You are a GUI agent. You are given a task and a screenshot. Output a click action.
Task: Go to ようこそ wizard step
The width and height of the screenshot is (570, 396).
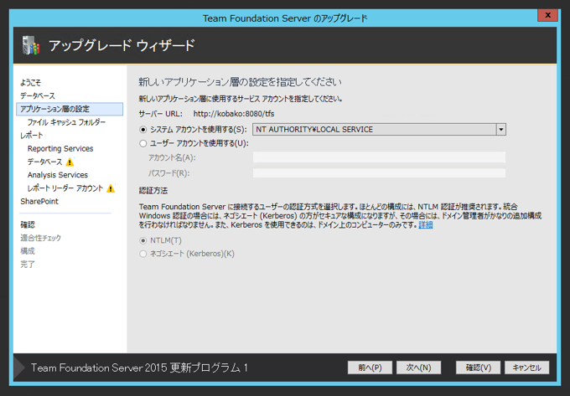(x=30, y=83)
